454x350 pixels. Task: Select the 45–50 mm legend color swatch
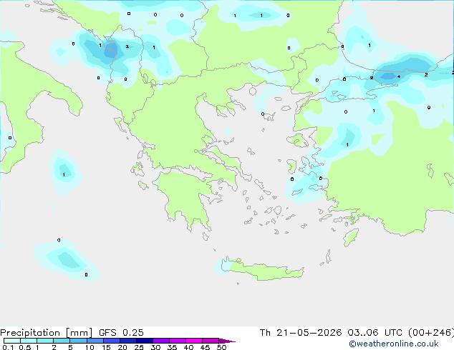pyautogui.click(x=211, y=341)
